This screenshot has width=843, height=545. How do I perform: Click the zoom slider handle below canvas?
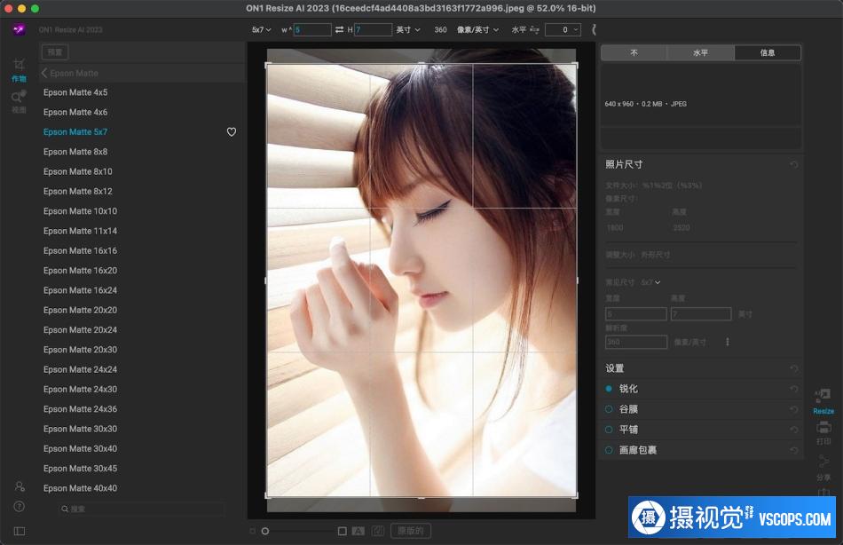(265, 531)
